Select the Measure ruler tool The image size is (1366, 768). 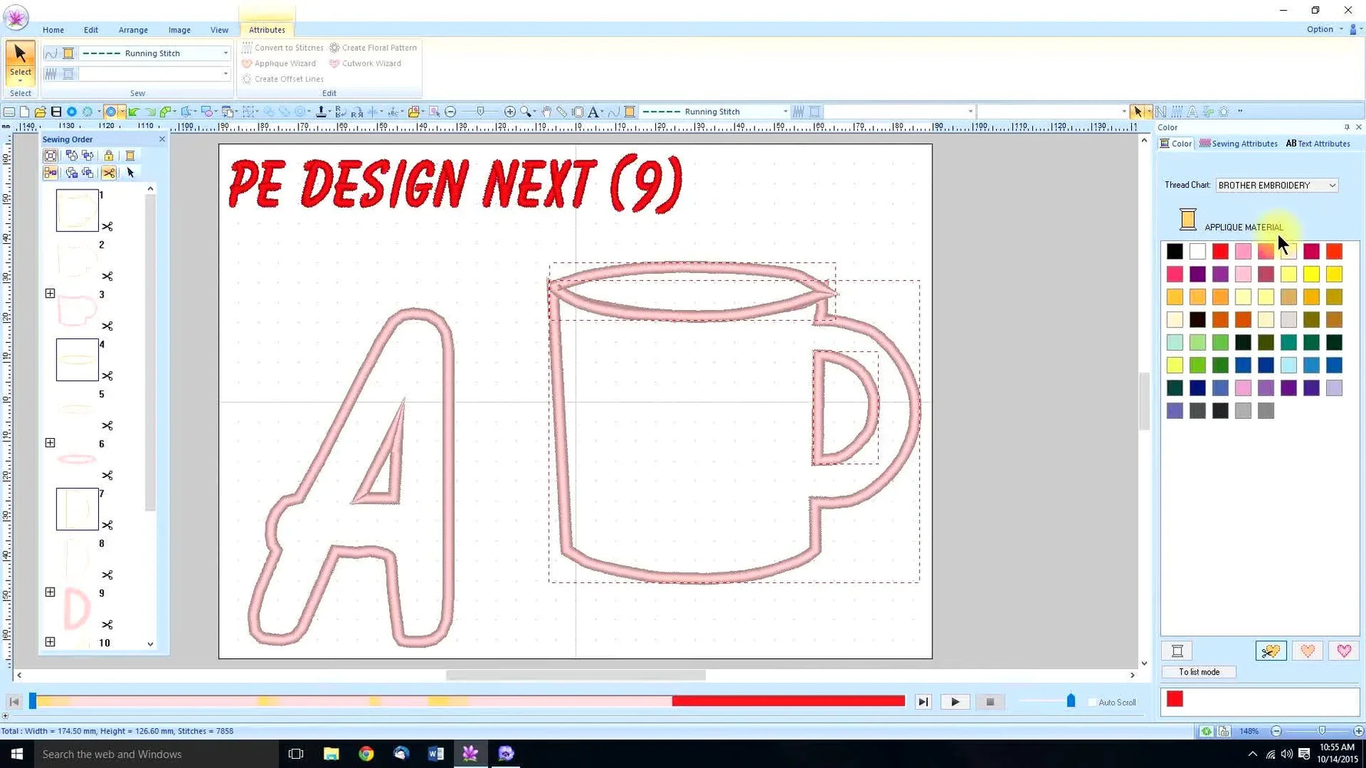pos(562,112)
